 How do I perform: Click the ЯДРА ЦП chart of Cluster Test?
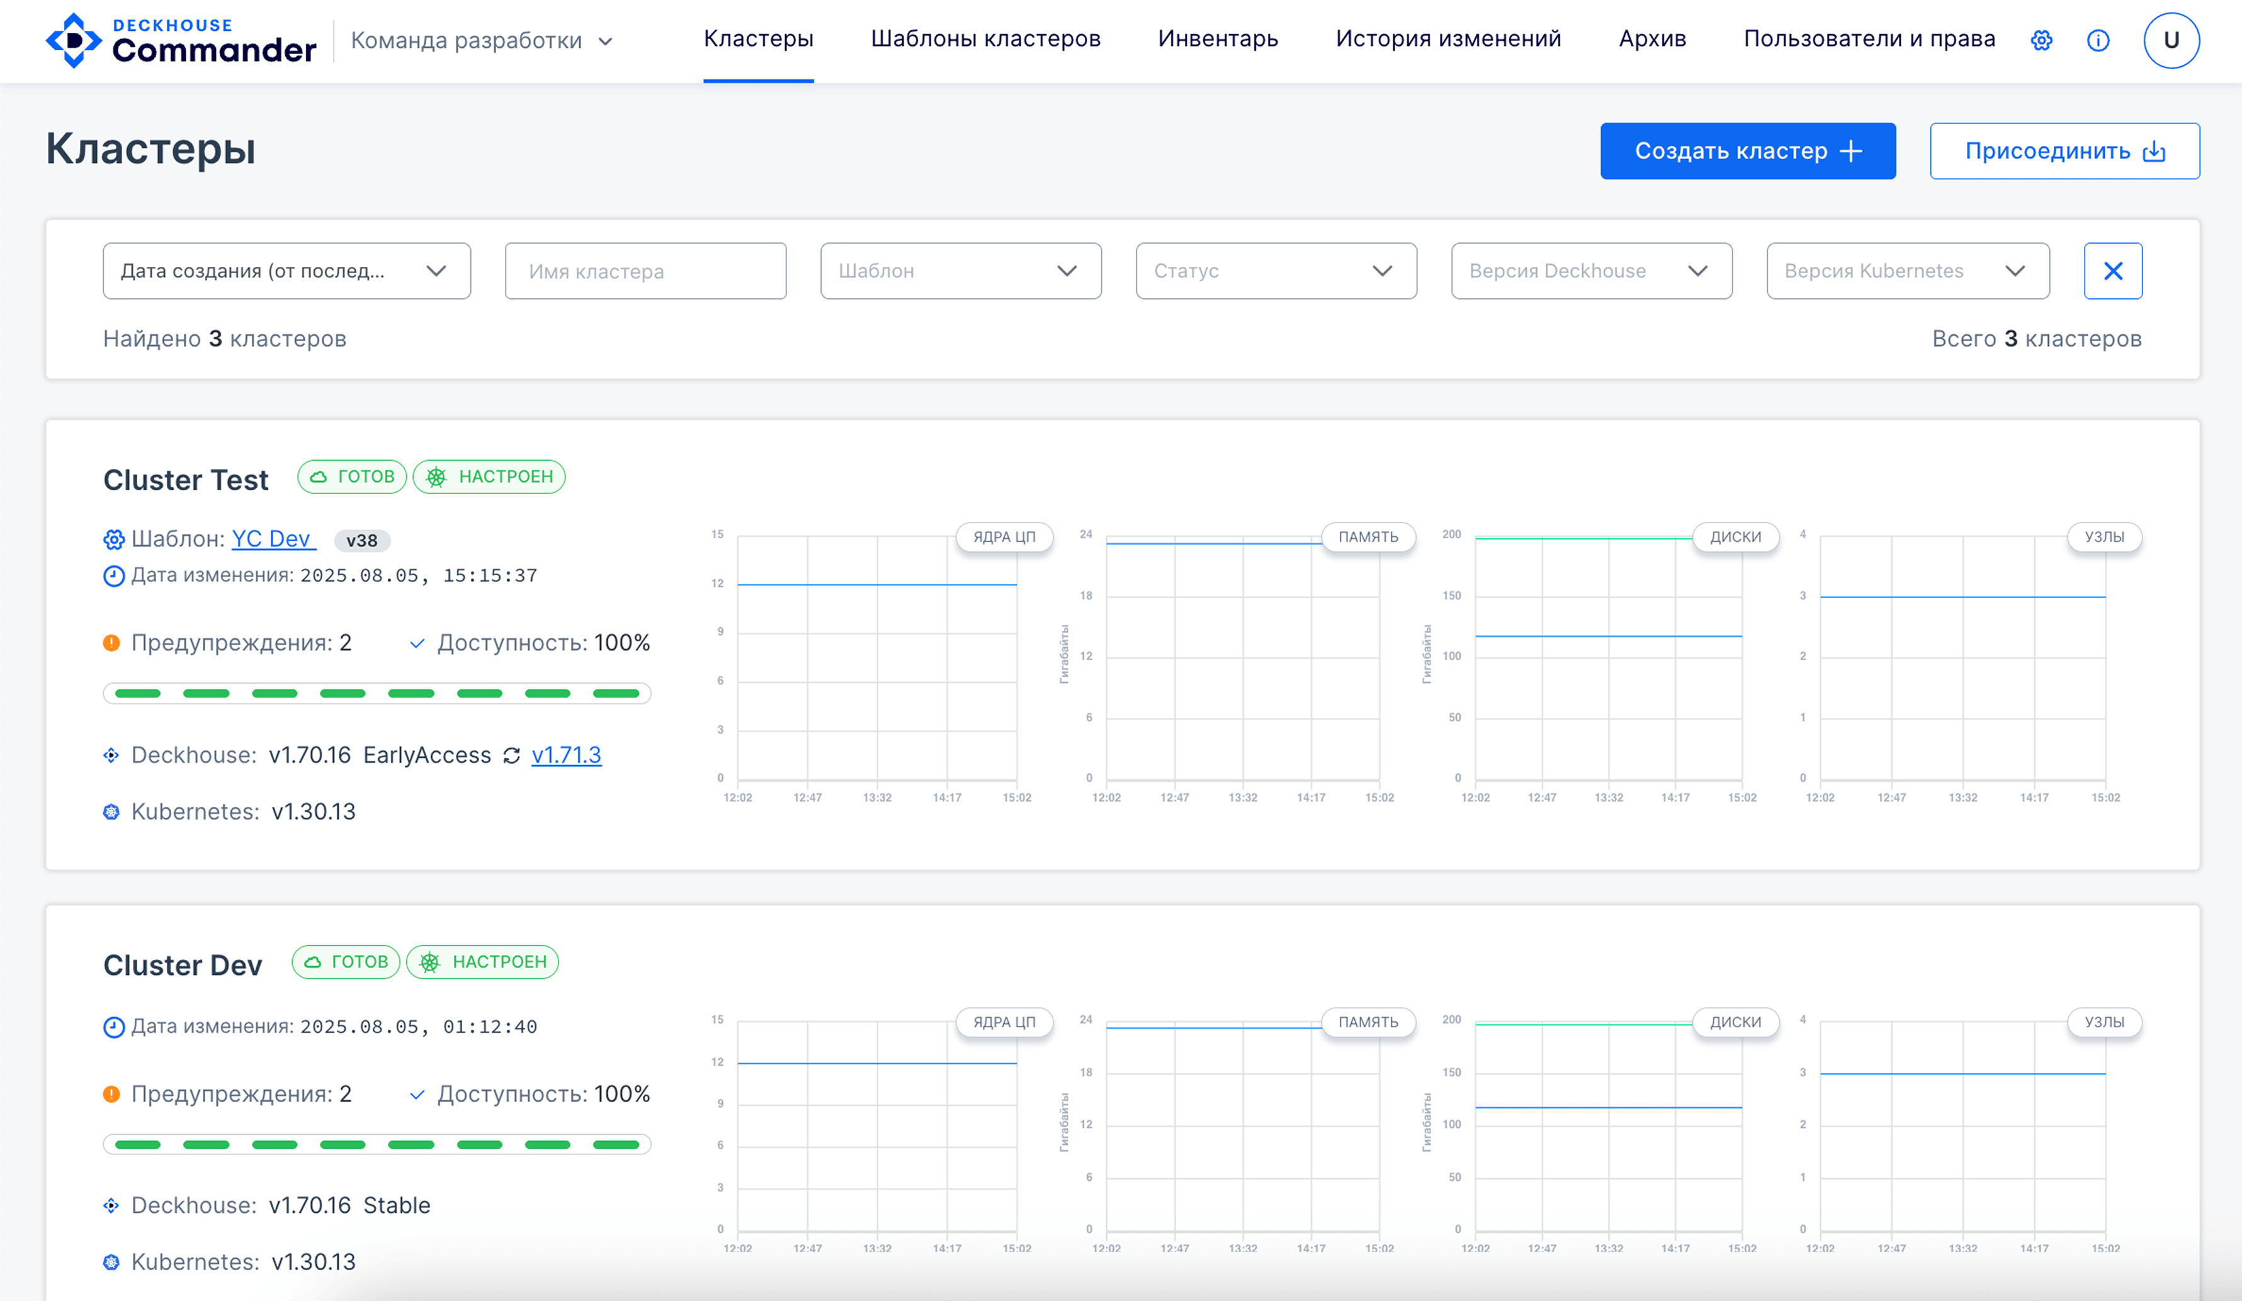877,660
